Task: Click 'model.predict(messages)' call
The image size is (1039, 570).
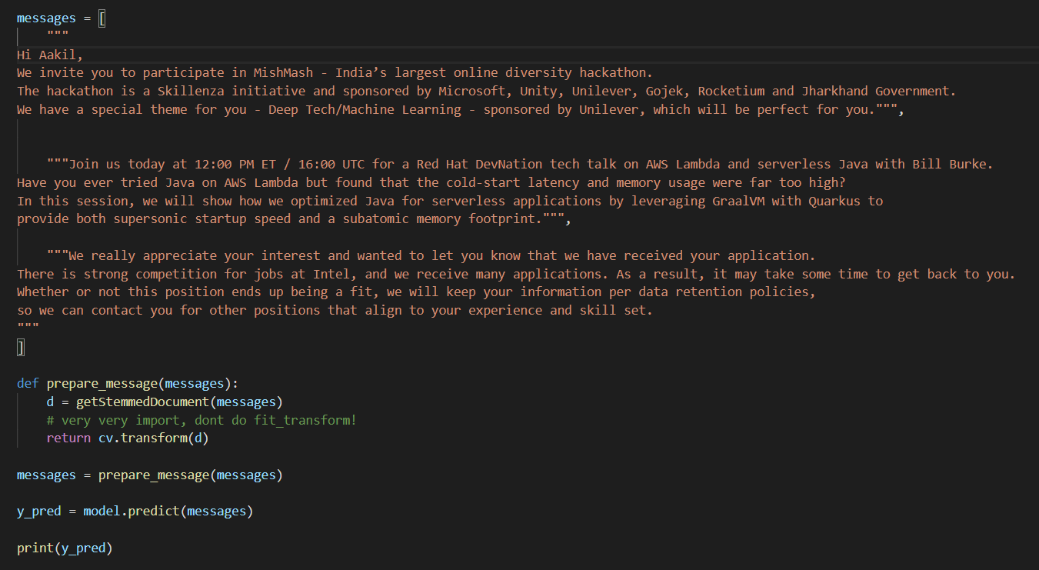Action: coord(168,512)
